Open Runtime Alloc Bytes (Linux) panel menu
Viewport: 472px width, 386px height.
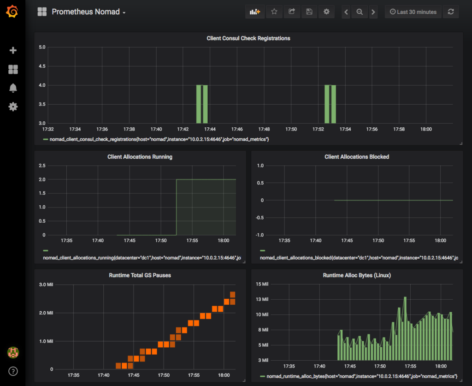click(357, 275)
